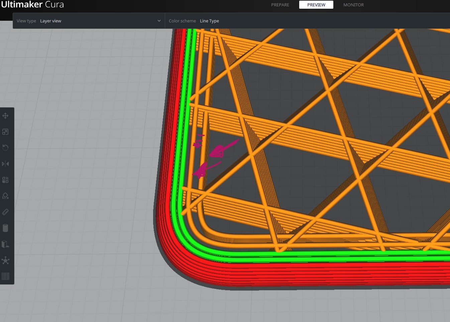Open Per Model Settings tool
The image size is (450, 322).
(x=5, y=180)
